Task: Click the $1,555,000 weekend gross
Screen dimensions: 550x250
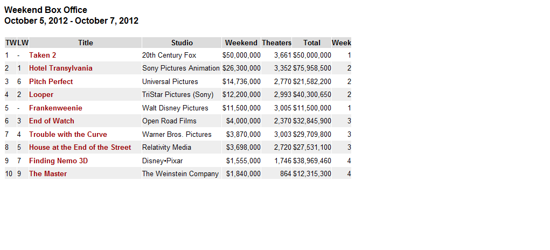Action: click(x=243, y=161)
